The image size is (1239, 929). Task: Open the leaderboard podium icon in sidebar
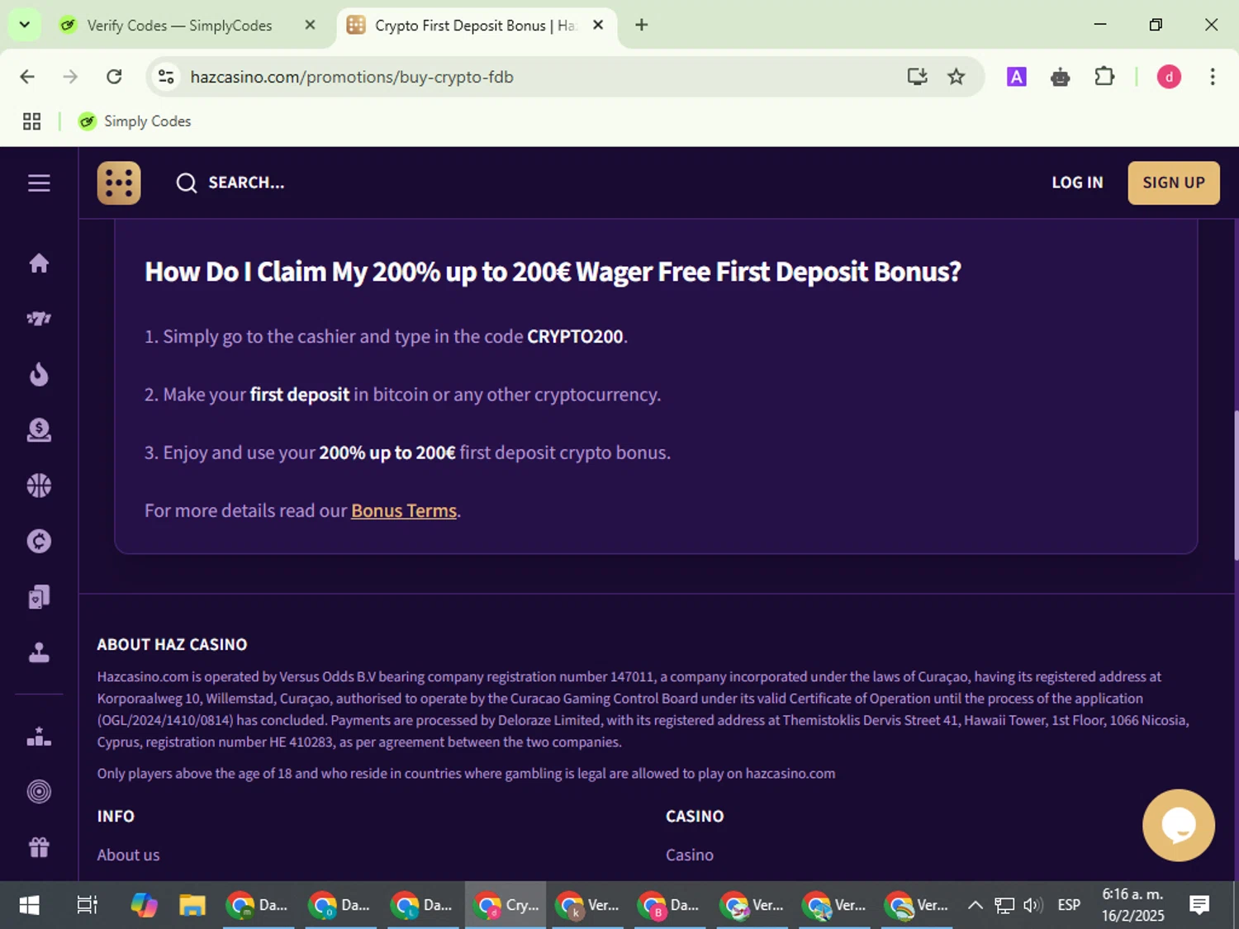click(x=39, y=737)
